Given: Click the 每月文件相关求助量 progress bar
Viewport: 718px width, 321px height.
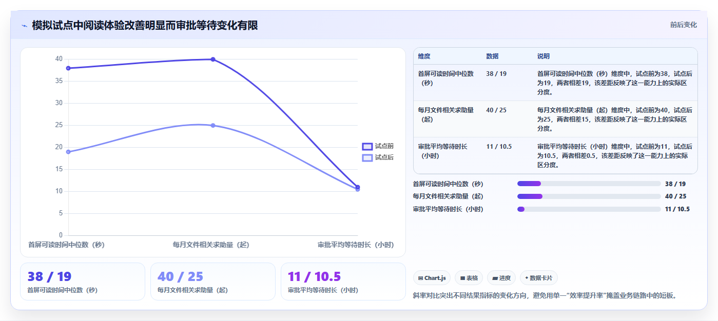Looking at the screenshot, I should coord(589,196).
